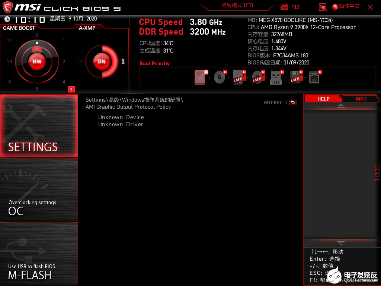Click the CPU温度 34°C reading

pyautogui.click(x=156, y=43)
